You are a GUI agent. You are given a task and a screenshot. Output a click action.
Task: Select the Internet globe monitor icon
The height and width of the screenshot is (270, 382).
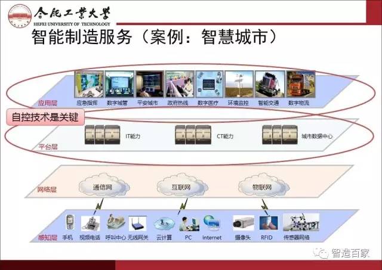[x=211, y=223]
